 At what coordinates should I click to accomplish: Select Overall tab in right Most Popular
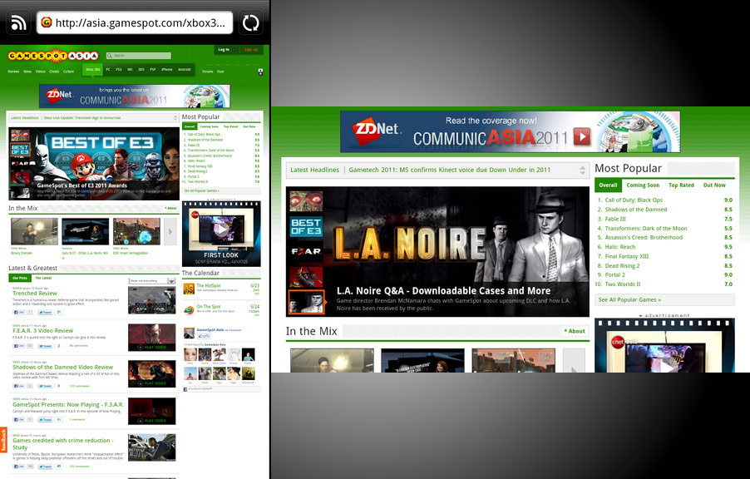tap(608, 185)
